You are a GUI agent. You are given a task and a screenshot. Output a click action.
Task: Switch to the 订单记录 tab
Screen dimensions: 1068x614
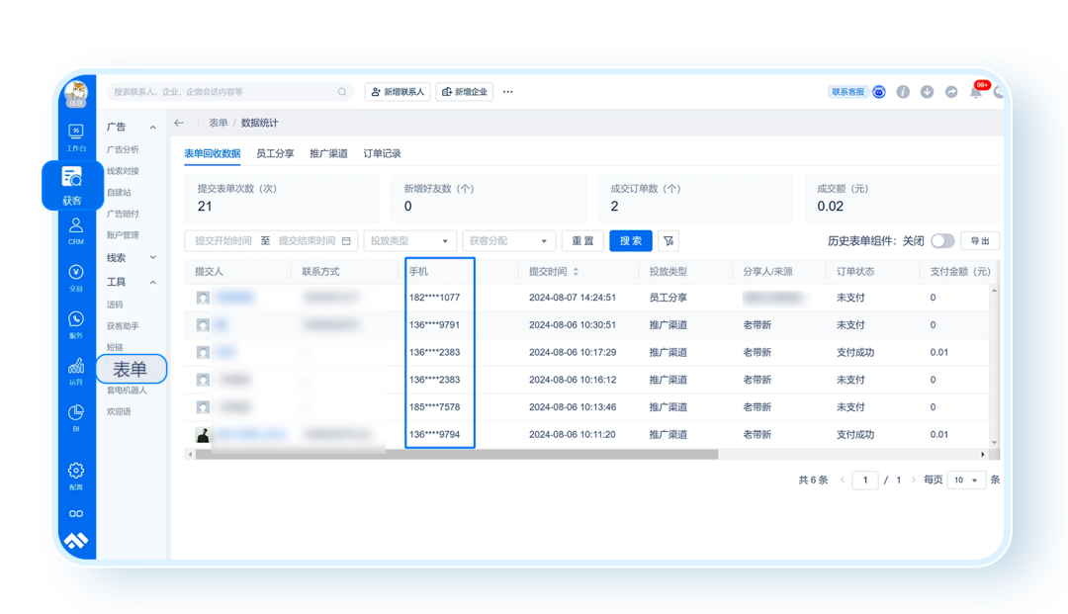[x=382, y=154]
